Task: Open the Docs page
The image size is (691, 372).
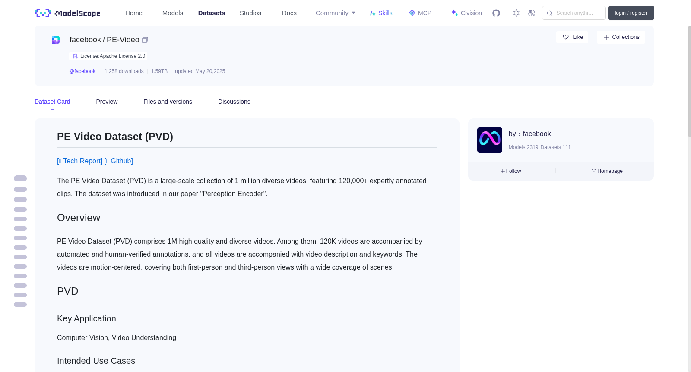Action: [289, 13]
